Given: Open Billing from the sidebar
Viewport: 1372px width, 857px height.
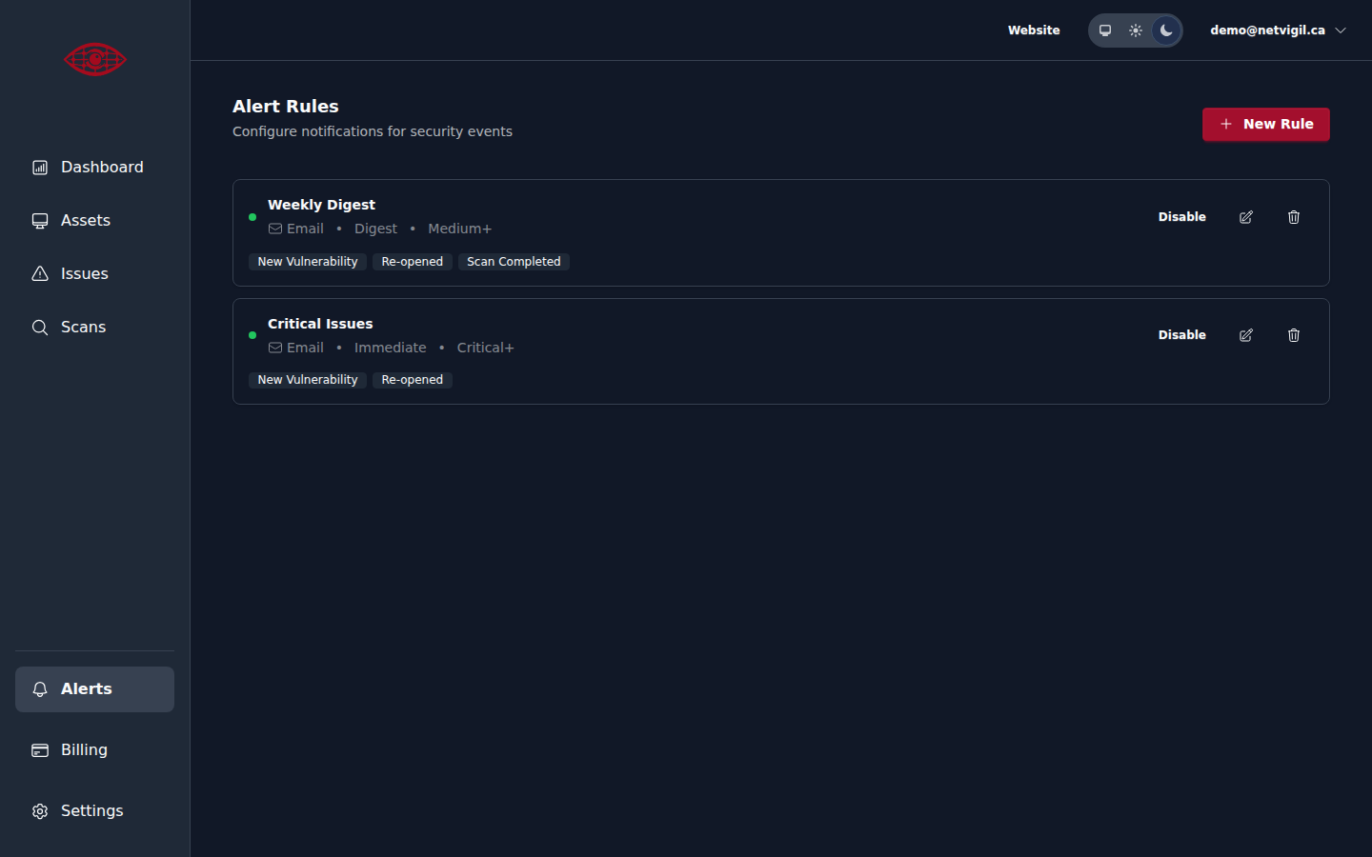Looking at the screenshot, I should [x=94, y=750].
